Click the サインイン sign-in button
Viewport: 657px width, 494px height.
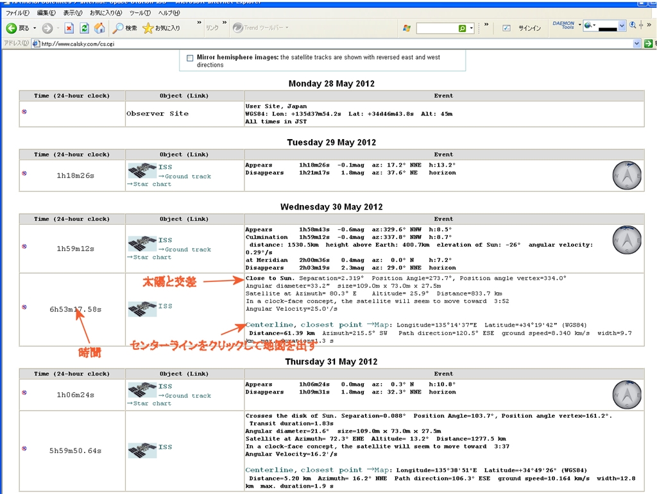click(x=529, y=28)
